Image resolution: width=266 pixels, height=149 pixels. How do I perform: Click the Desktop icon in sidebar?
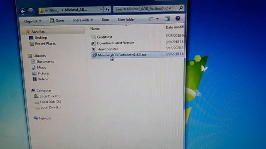click(31, 38)
